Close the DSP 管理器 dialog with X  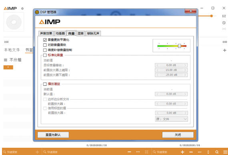(191, 11)
